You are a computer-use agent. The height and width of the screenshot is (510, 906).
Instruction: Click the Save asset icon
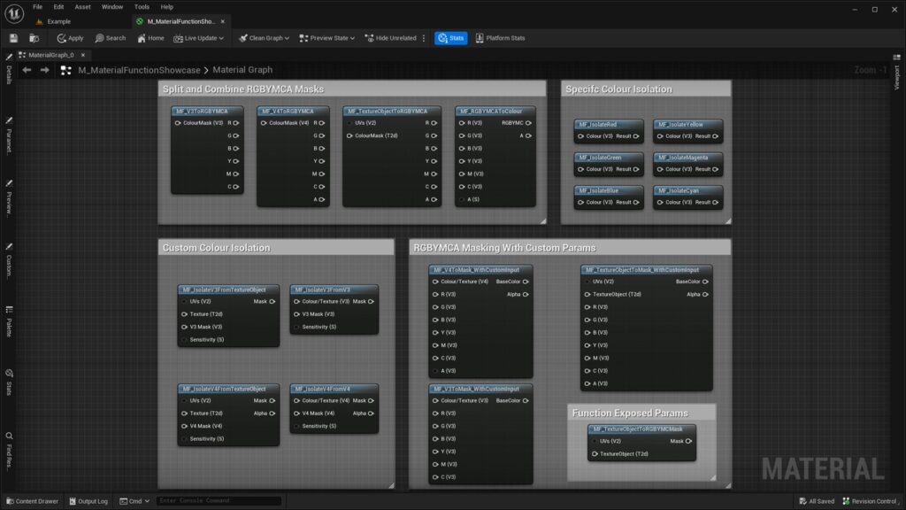click(13, 38)
